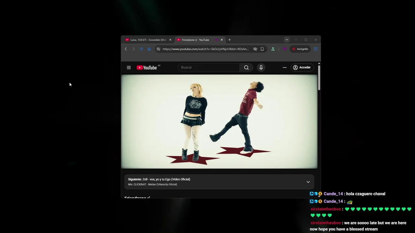This screenshot has width=415, height=233.
Task: Open YouTube settings three-dot menu
Action: tap(285, 67)
